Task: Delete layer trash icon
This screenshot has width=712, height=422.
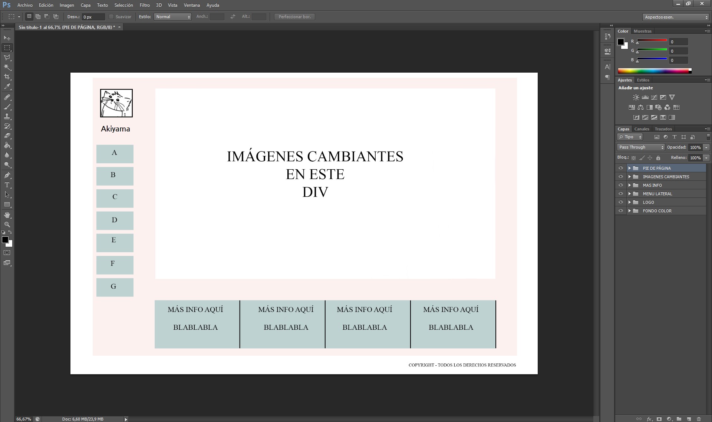Action: click(699, 419)
